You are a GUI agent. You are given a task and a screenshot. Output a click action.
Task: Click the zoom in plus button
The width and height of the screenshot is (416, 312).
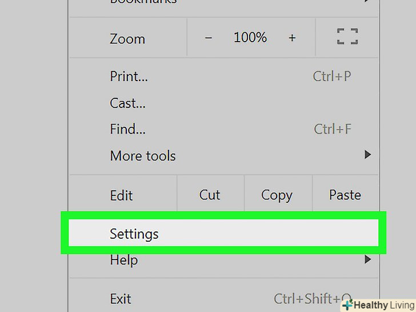pos(292,38)
